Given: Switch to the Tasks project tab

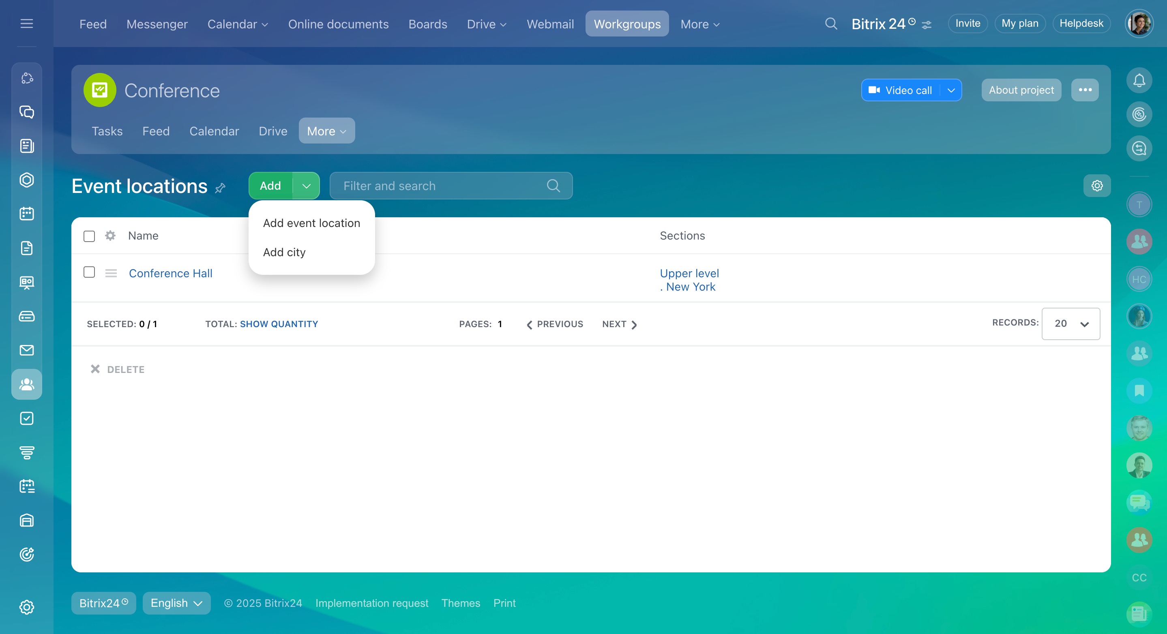Looking at the screenshot, I should pos(107,131).
